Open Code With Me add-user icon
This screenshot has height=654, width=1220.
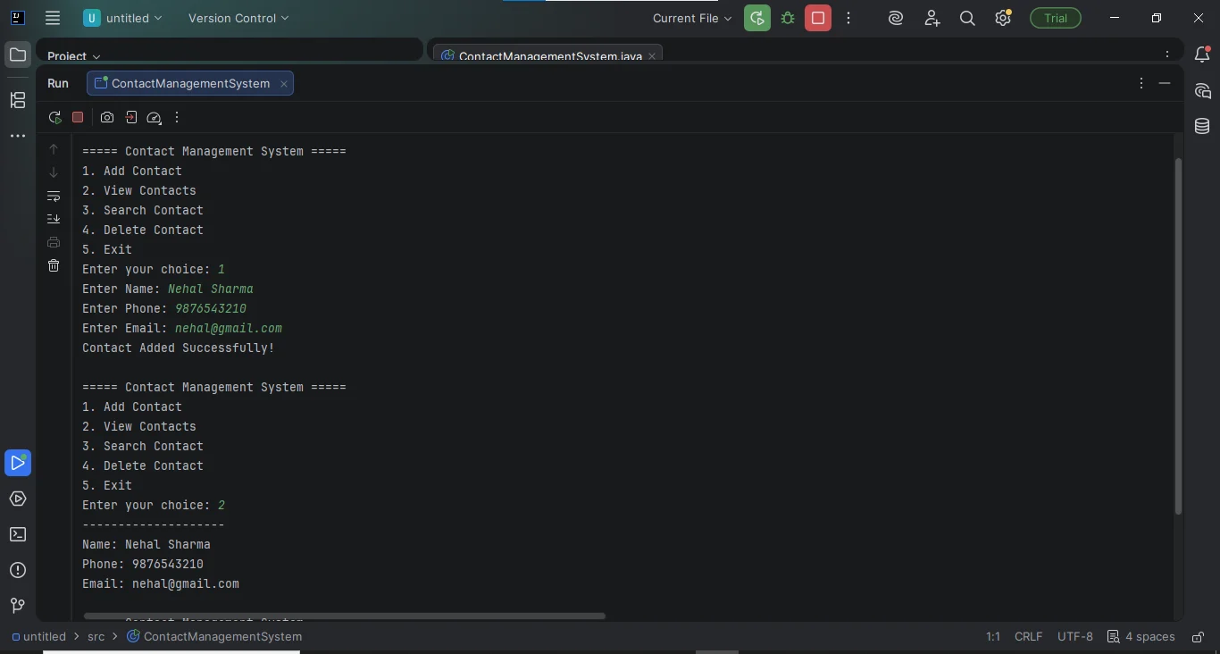[x=932, y=18]
